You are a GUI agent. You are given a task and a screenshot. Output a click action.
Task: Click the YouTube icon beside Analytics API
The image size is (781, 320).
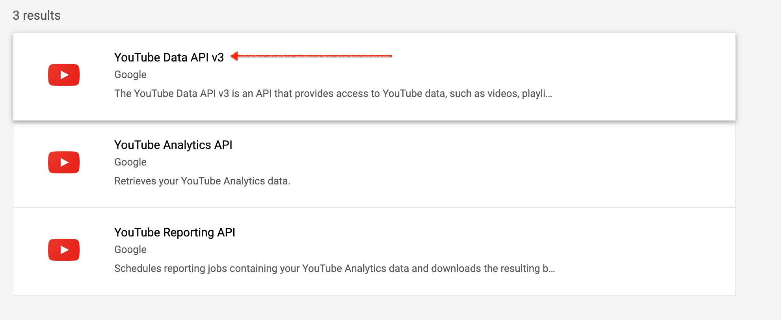(x=64, y=162)
